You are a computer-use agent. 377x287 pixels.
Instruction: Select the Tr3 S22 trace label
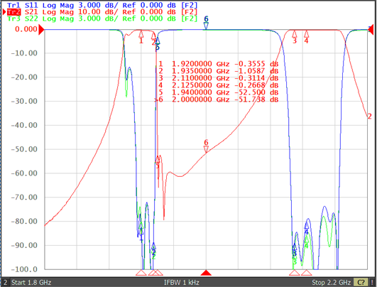[22, 18]
